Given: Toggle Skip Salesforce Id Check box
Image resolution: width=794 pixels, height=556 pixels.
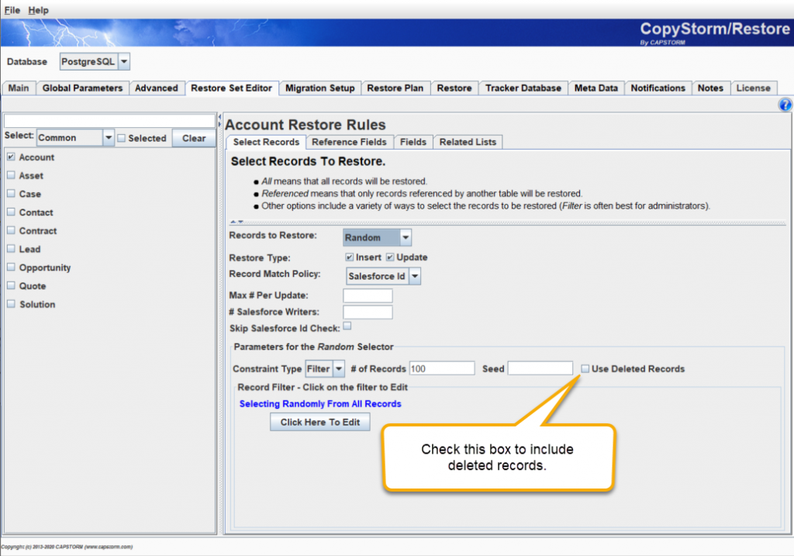Looking at the screenshot, I should tap(347, 326).
